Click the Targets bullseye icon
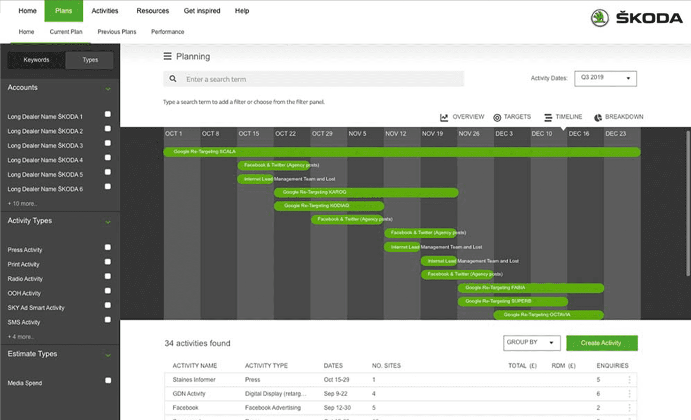Screen dimensions: 691x420 coord(497,117)
